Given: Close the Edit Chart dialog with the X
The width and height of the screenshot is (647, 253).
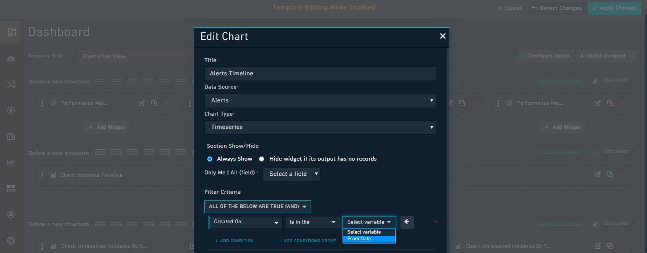Looking at the screenshot, I should coord(443,36).
